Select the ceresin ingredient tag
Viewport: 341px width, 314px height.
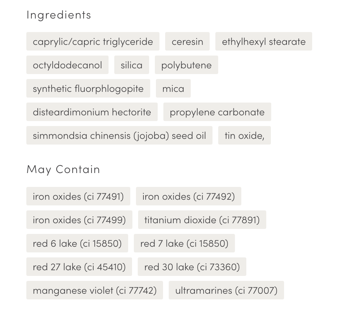coord(187,41)
